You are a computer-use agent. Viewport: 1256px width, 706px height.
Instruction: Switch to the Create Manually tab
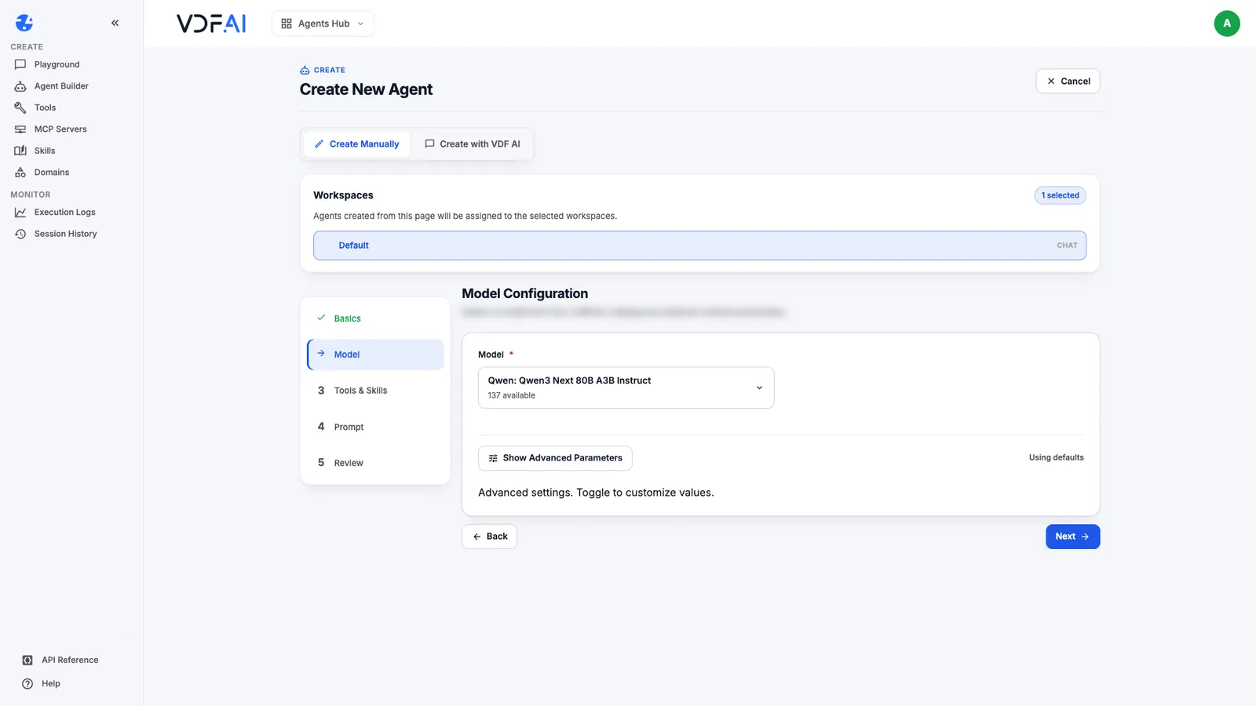(x=356, y=144)
